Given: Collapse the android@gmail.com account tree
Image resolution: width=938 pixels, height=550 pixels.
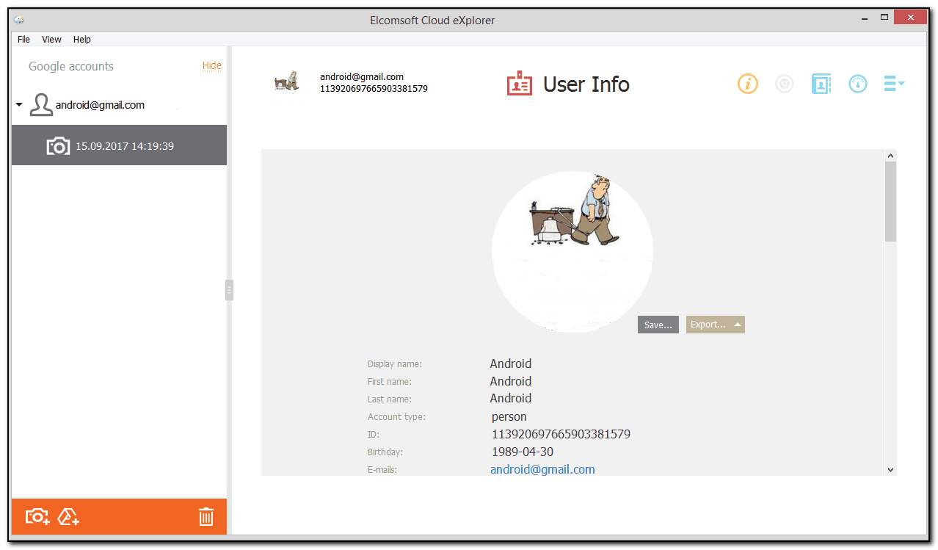Looking at the screenshot, I should (x=19, y=105).
